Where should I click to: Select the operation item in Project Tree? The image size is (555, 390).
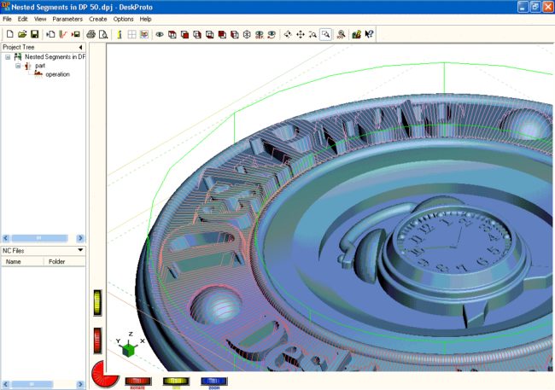click(57, 74)
